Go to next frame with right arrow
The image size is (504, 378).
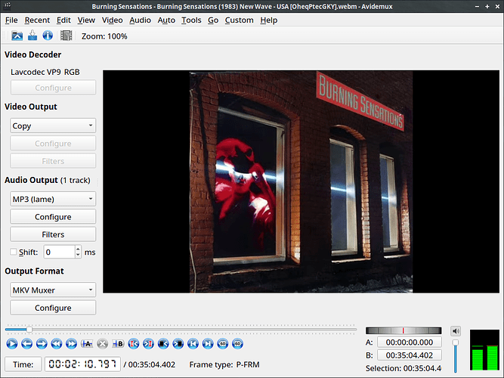pyautogui.click(x=42, y=344)
